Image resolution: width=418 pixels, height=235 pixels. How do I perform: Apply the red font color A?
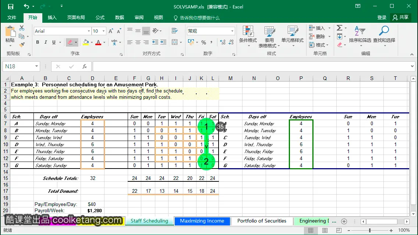[98, 42]
